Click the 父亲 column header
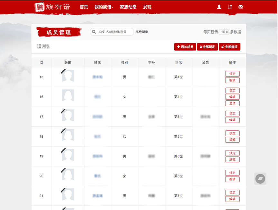The height and width of the screenshot is (210, 278). tap(205, 63)
